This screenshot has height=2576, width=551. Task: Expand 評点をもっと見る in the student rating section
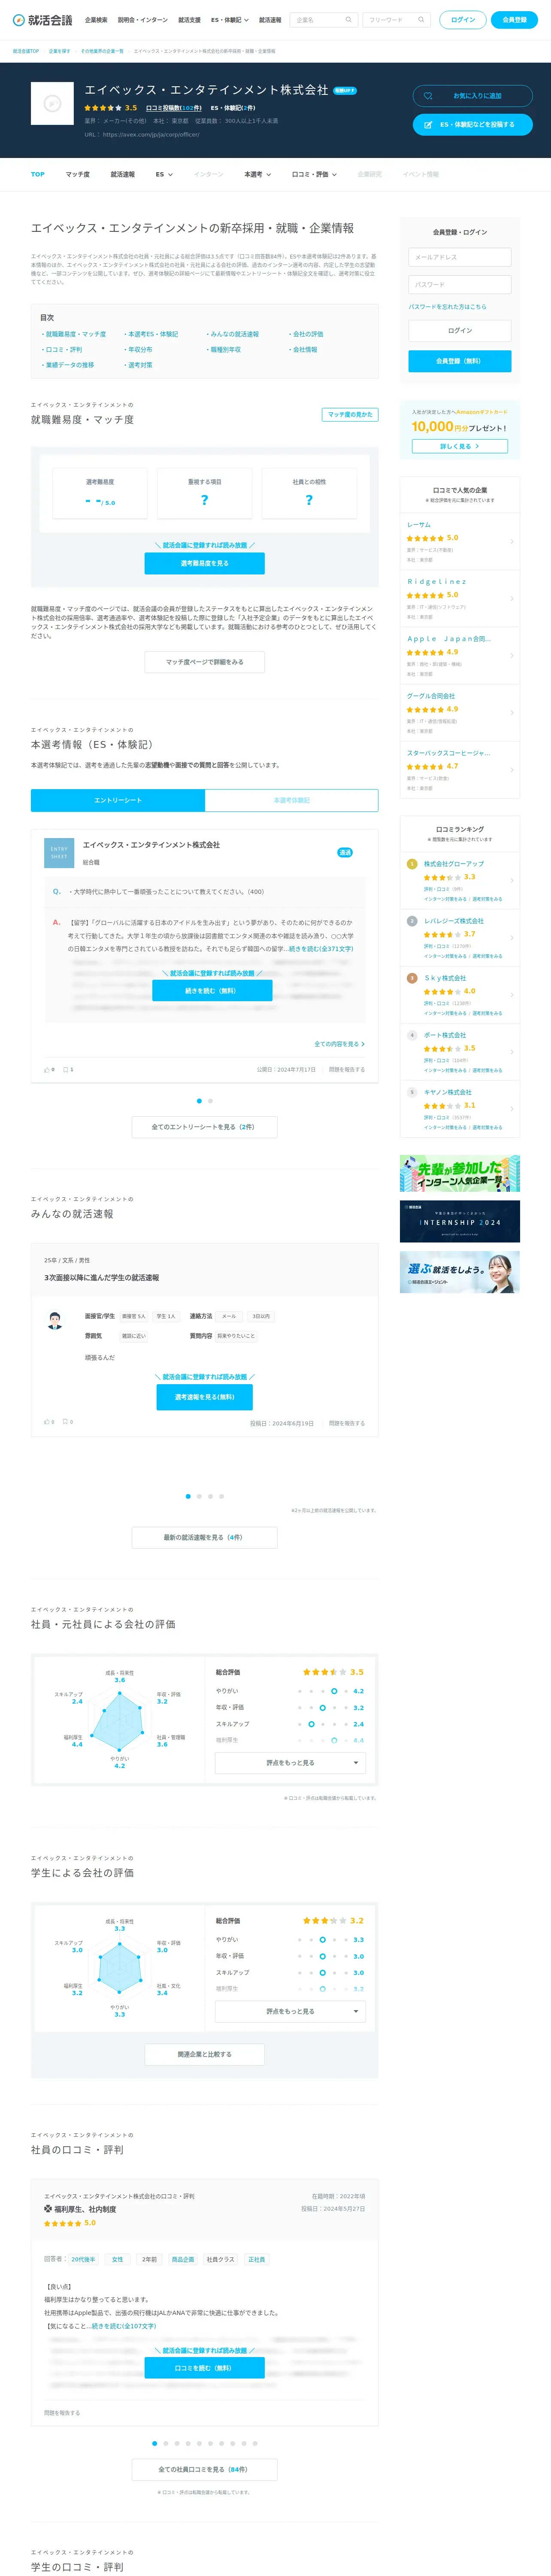290,2011
